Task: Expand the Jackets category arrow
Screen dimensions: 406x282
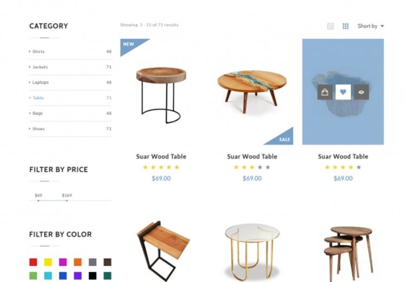Action: pyautogui.click(x=30, y=67)
